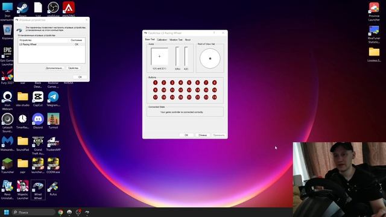Click the Дополнительно button in game devices
Image resolution: width=386 pixels, height=217 pixels.
pyautogui.click(x=54, y=68)
